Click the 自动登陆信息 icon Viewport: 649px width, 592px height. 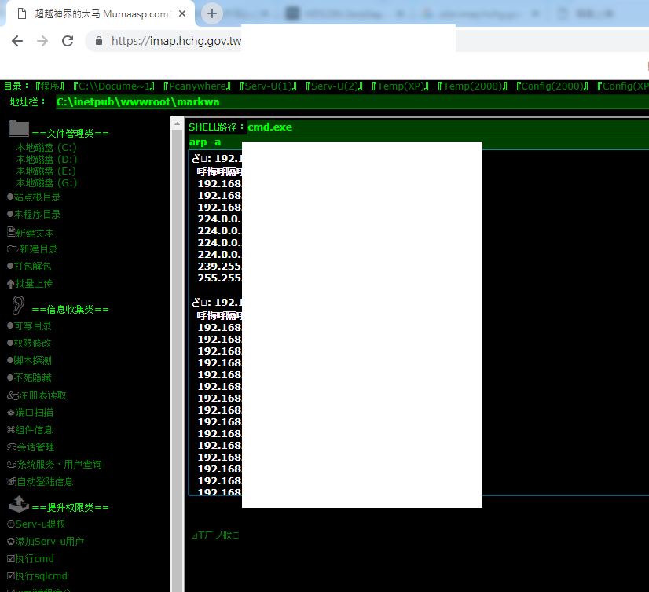(12, 482)
